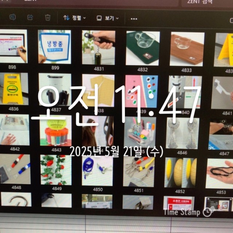Click the file name label 4848
Screen dimensions: 233x233
16,187
